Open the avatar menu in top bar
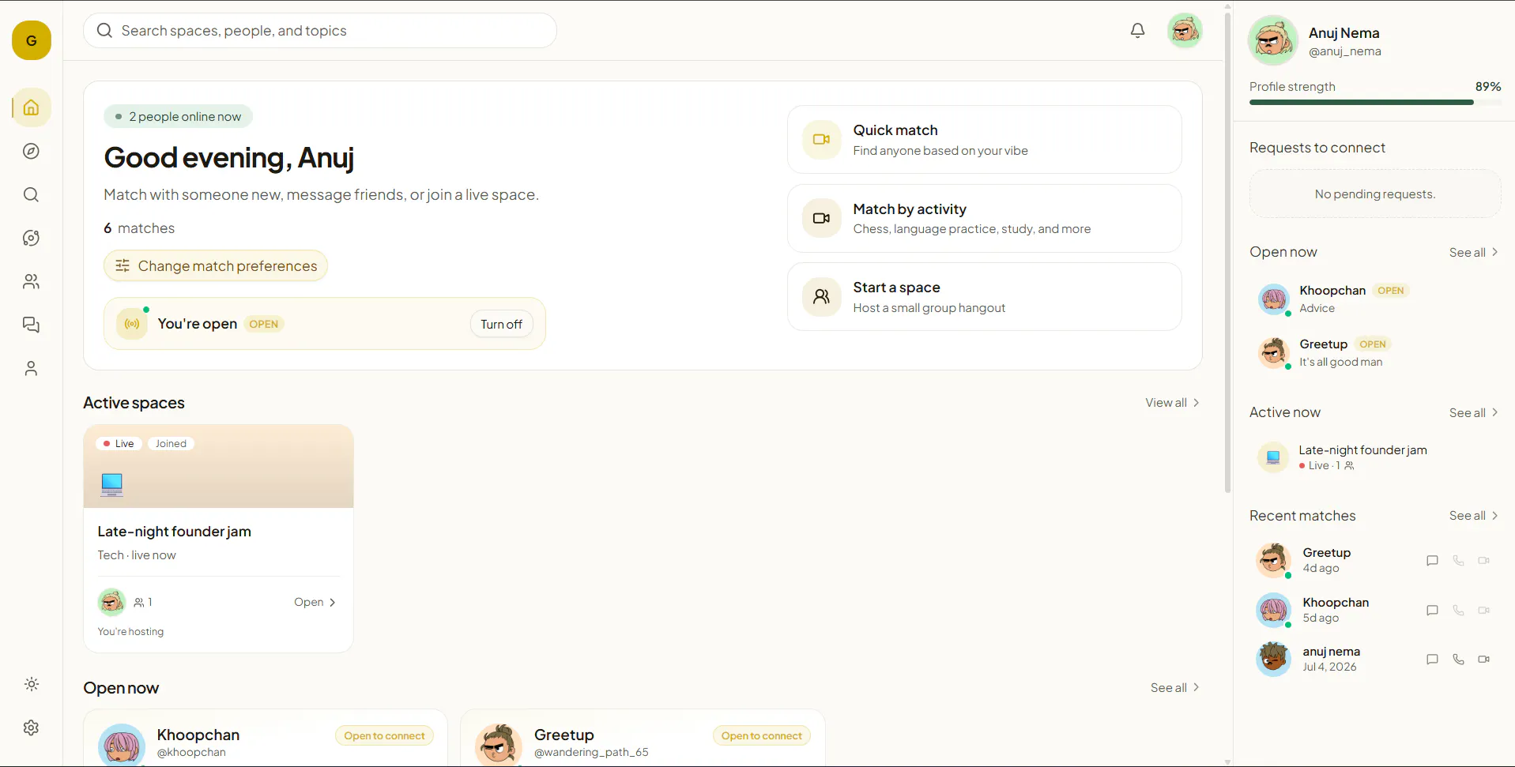1515x767 pixels. coord(1185,31)
